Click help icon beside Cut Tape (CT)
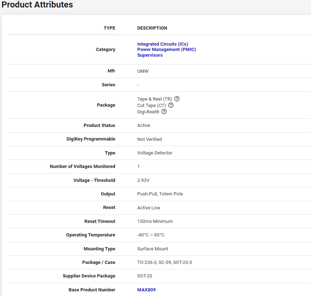Screen dimensions: 311x296 click(171, 105)
